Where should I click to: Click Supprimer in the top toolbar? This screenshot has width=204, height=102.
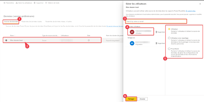(x=39, y=3)
